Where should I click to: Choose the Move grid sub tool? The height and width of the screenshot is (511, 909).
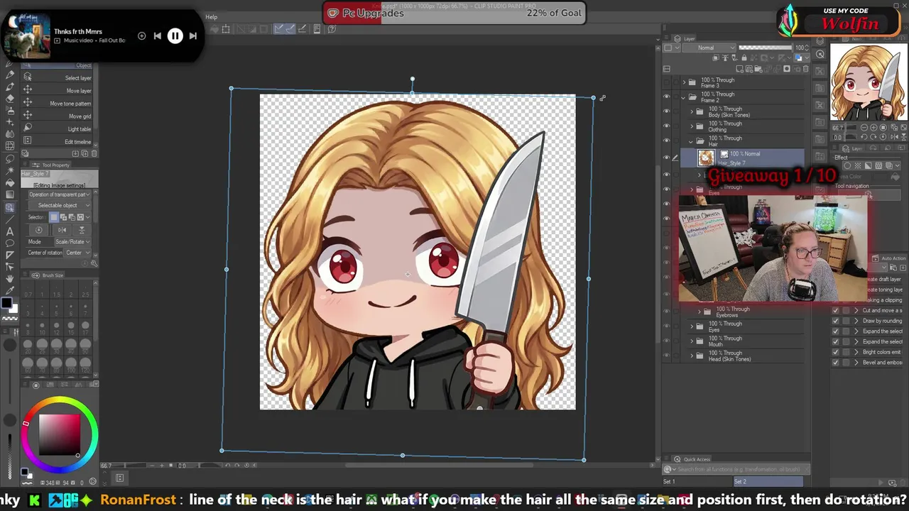tap(58, 116)
